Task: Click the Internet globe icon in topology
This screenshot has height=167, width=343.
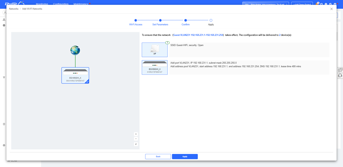Action: pyautogui.click(x=75, y=50)
